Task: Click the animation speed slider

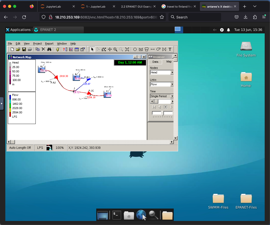Action: pos(162,113)
